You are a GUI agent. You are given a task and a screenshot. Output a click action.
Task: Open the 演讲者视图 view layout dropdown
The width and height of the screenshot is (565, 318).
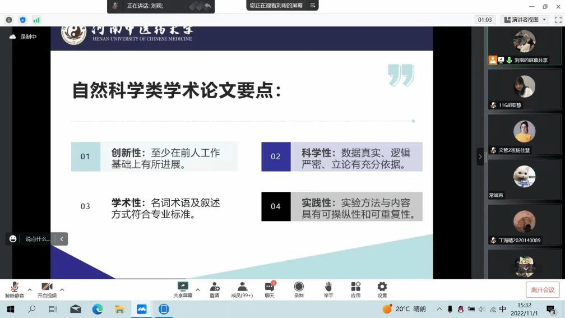point(525,20)
